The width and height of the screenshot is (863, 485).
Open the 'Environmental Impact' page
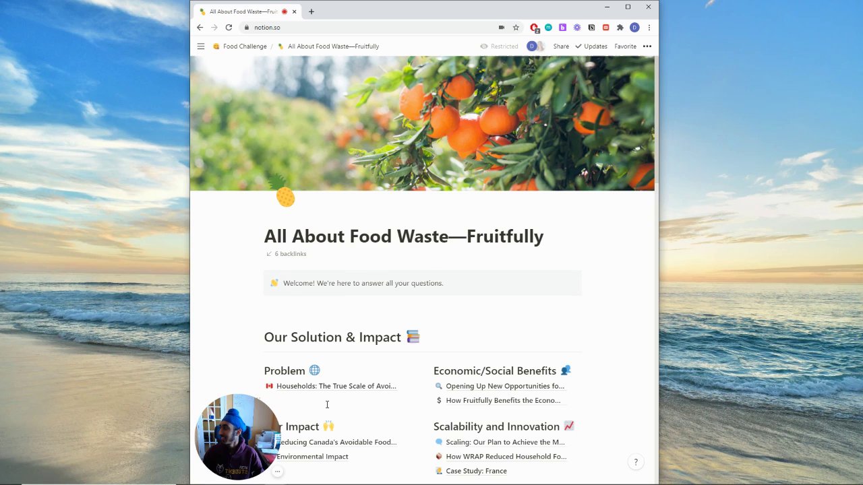coord(312,456)
